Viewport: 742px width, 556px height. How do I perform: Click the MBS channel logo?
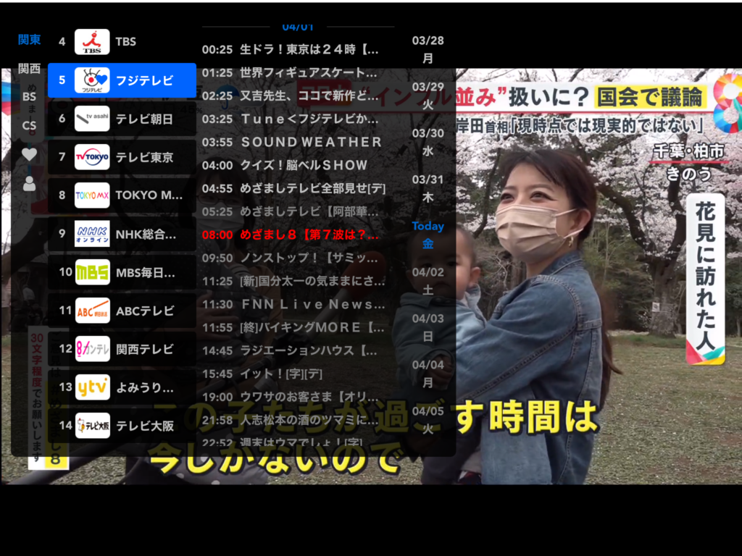[92, 272]
